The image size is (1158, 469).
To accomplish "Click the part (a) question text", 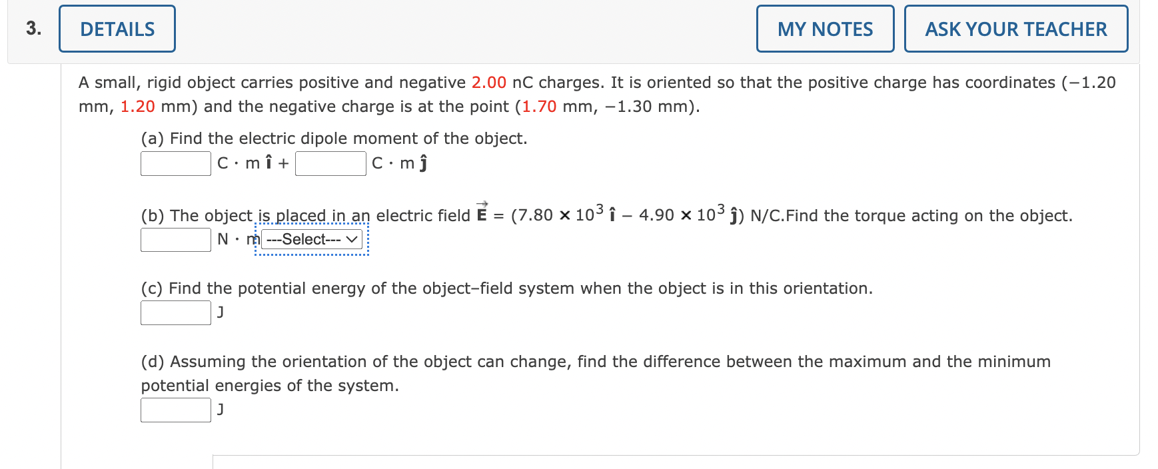I will (x=333, y=139).
